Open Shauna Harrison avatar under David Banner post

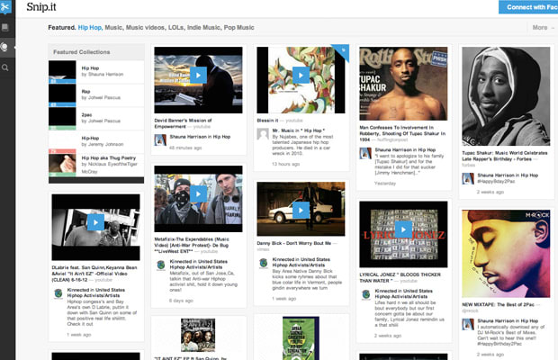(160, 139)
